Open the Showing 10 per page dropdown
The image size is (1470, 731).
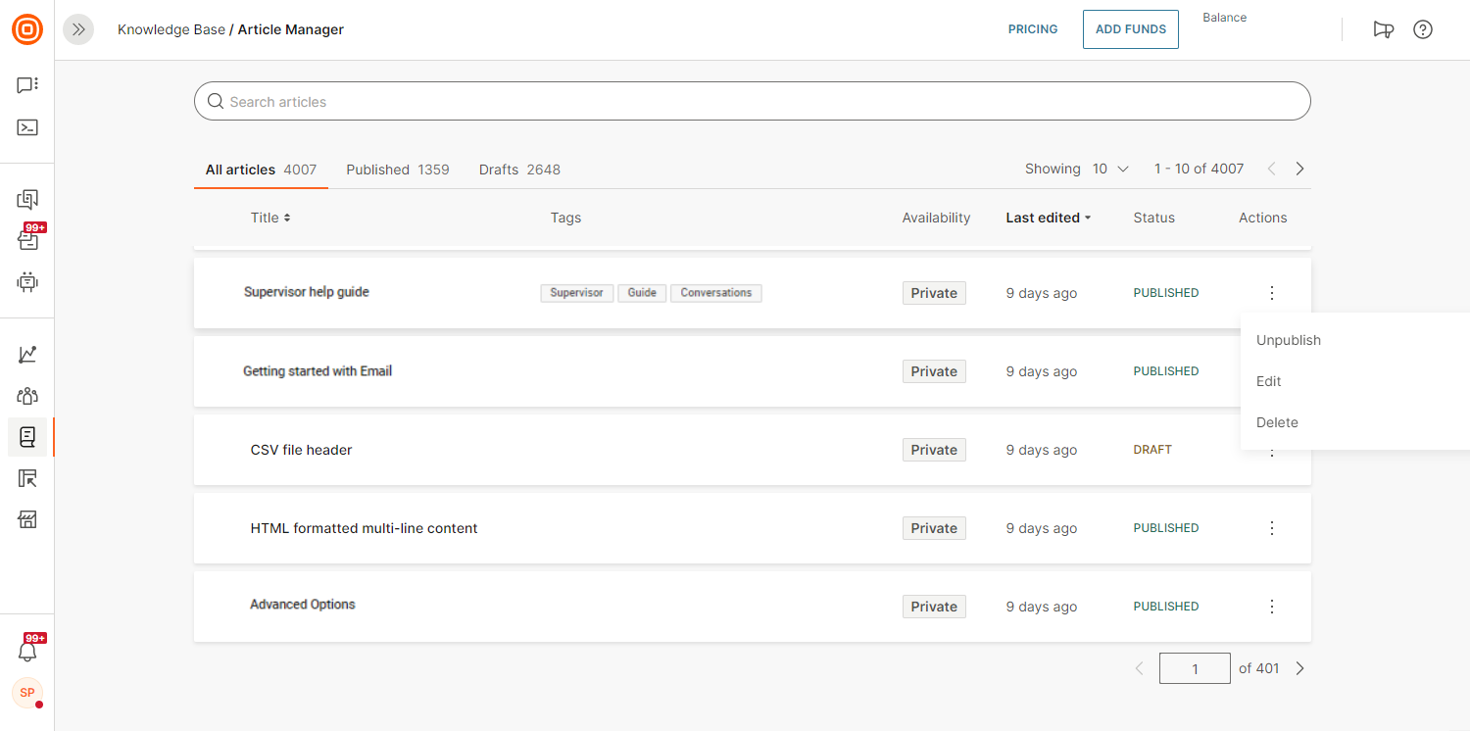click(x=1110, y=169)
